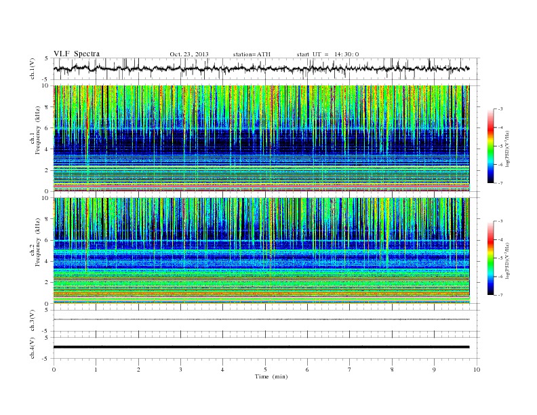Click time-axis tick label '5'
The image size is (537, 415).
265,370
